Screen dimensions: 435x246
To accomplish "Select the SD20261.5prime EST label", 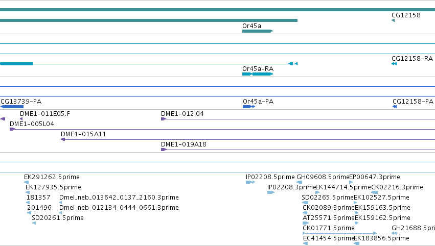I will point(58,218).
